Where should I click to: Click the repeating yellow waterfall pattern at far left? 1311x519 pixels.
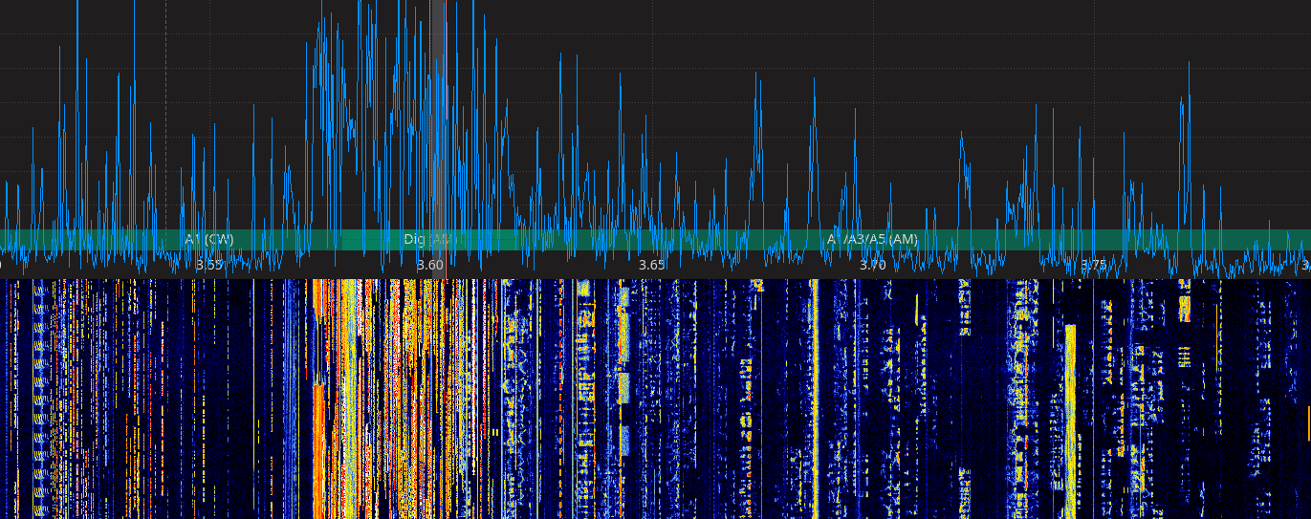pos(40,401)
